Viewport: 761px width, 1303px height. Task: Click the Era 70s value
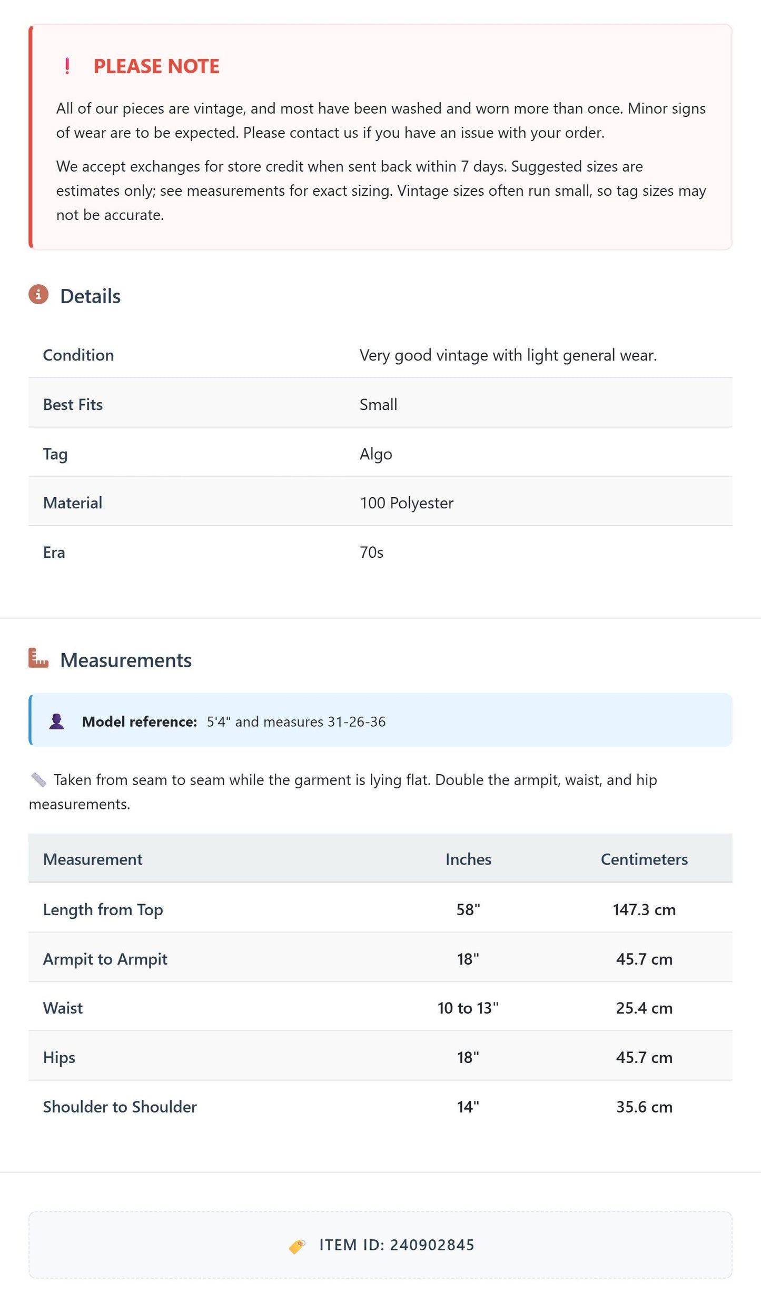point(371,553)
